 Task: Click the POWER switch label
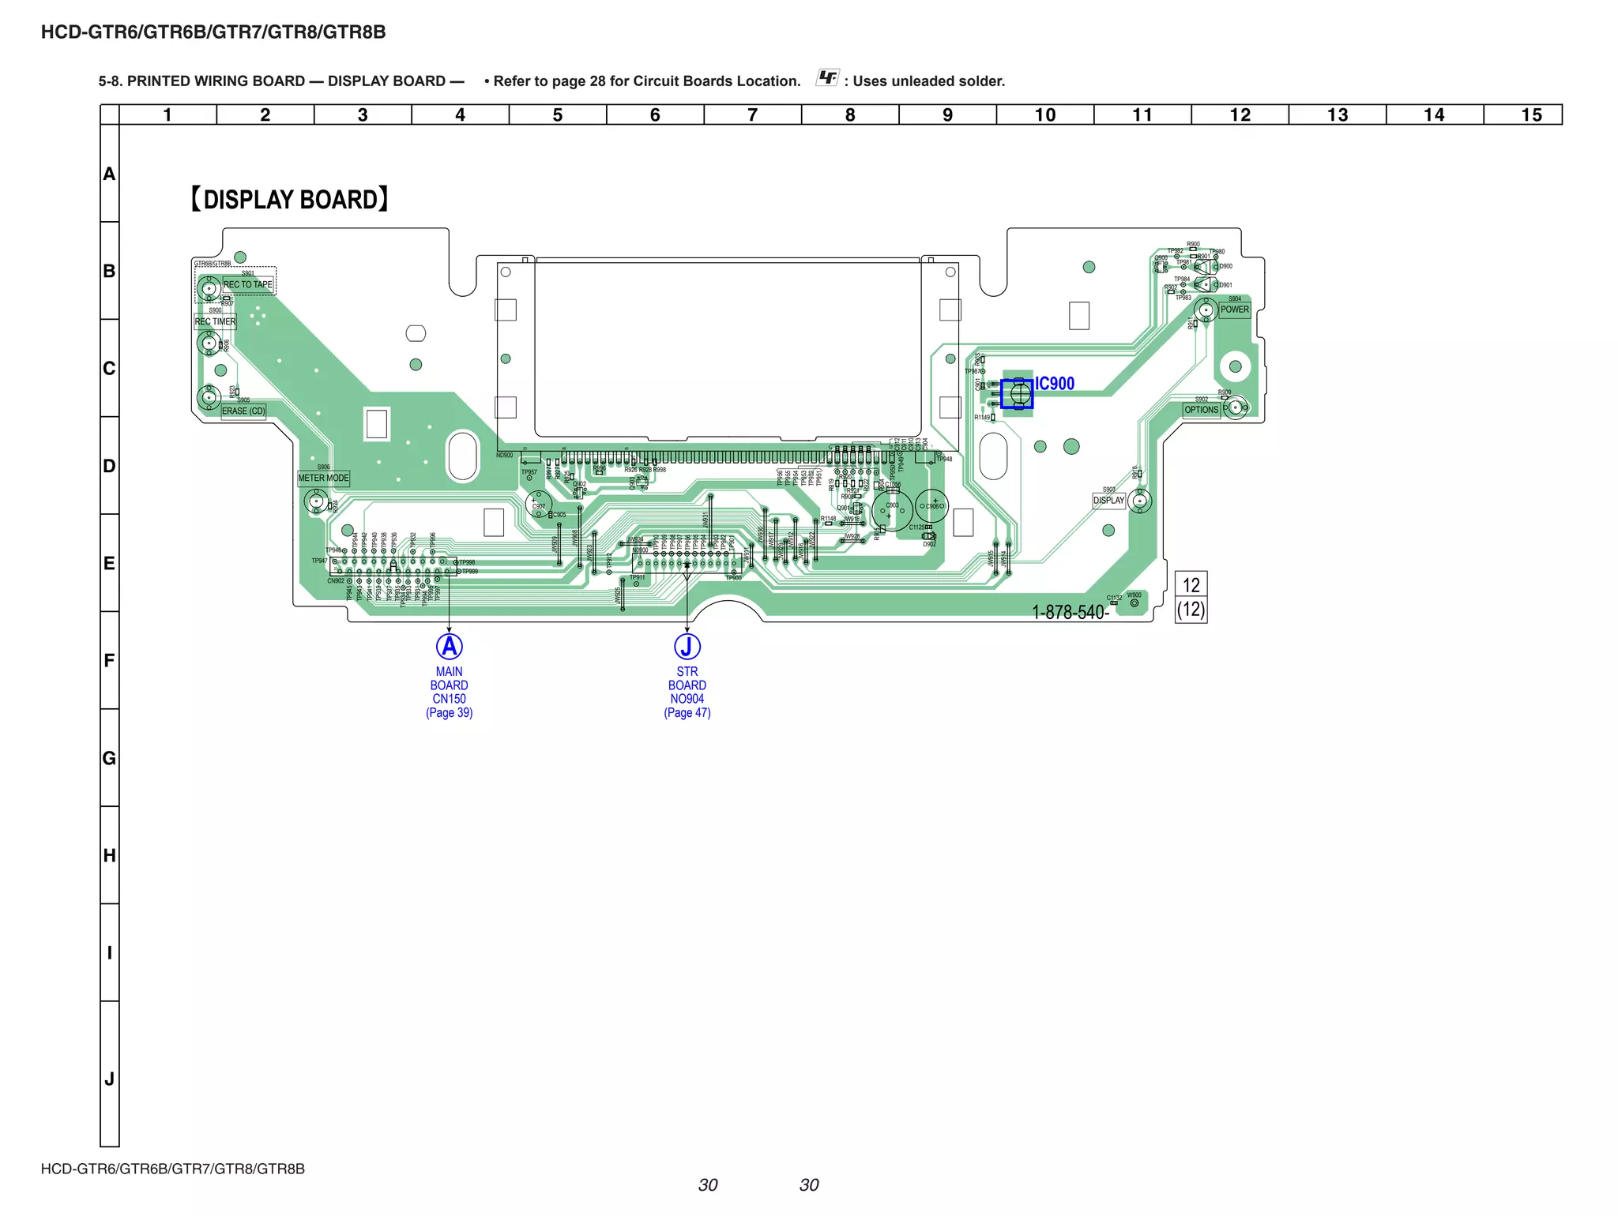pyautogui.click(x=1234, y=310)
